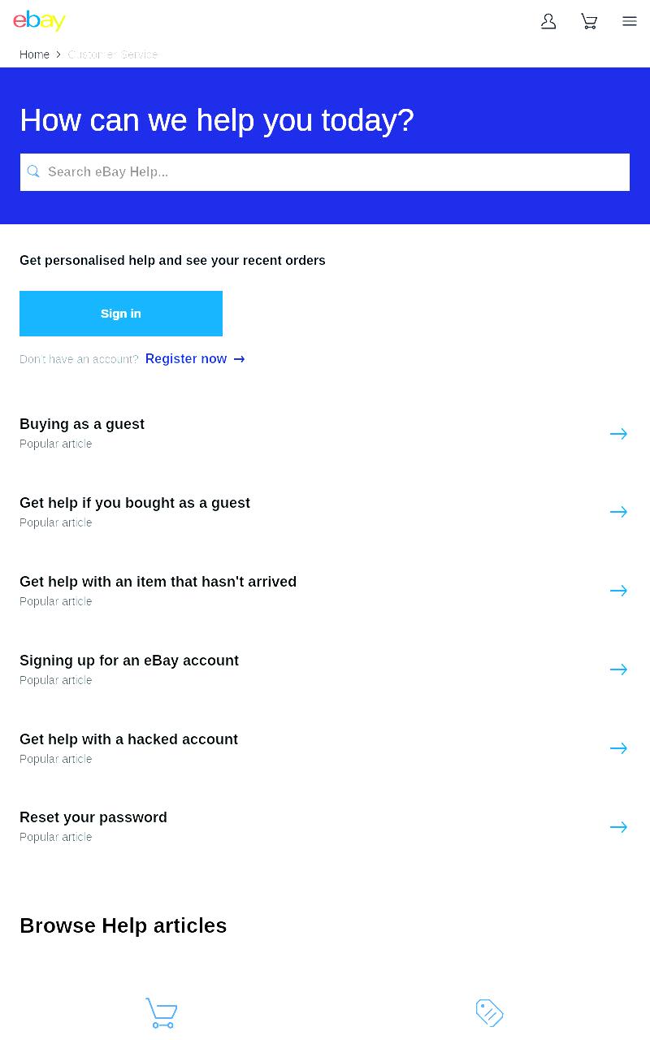Click the Sign in button
Viewport: 650px width, 1040px height.
point(121,314)
